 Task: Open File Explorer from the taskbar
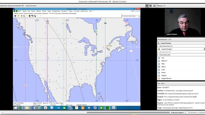pos(27,108)
